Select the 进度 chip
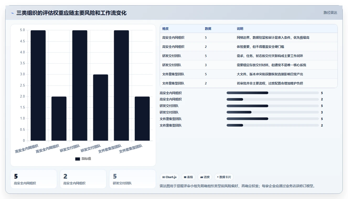Viewport: 348px width, 199px height. pos(205,177)
